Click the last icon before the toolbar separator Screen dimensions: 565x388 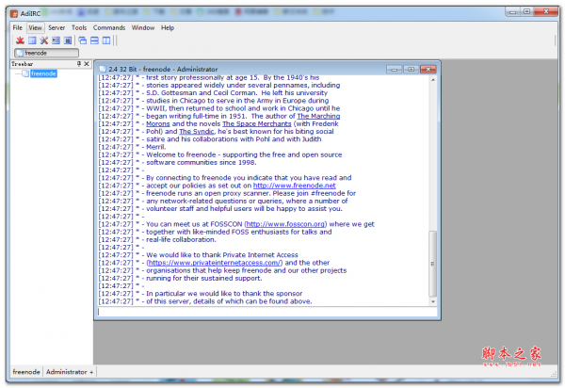tap(68, 40)
